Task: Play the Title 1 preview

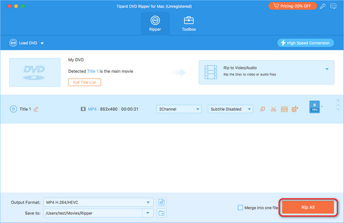Action: pyautogui.click(x=13, y=109)
